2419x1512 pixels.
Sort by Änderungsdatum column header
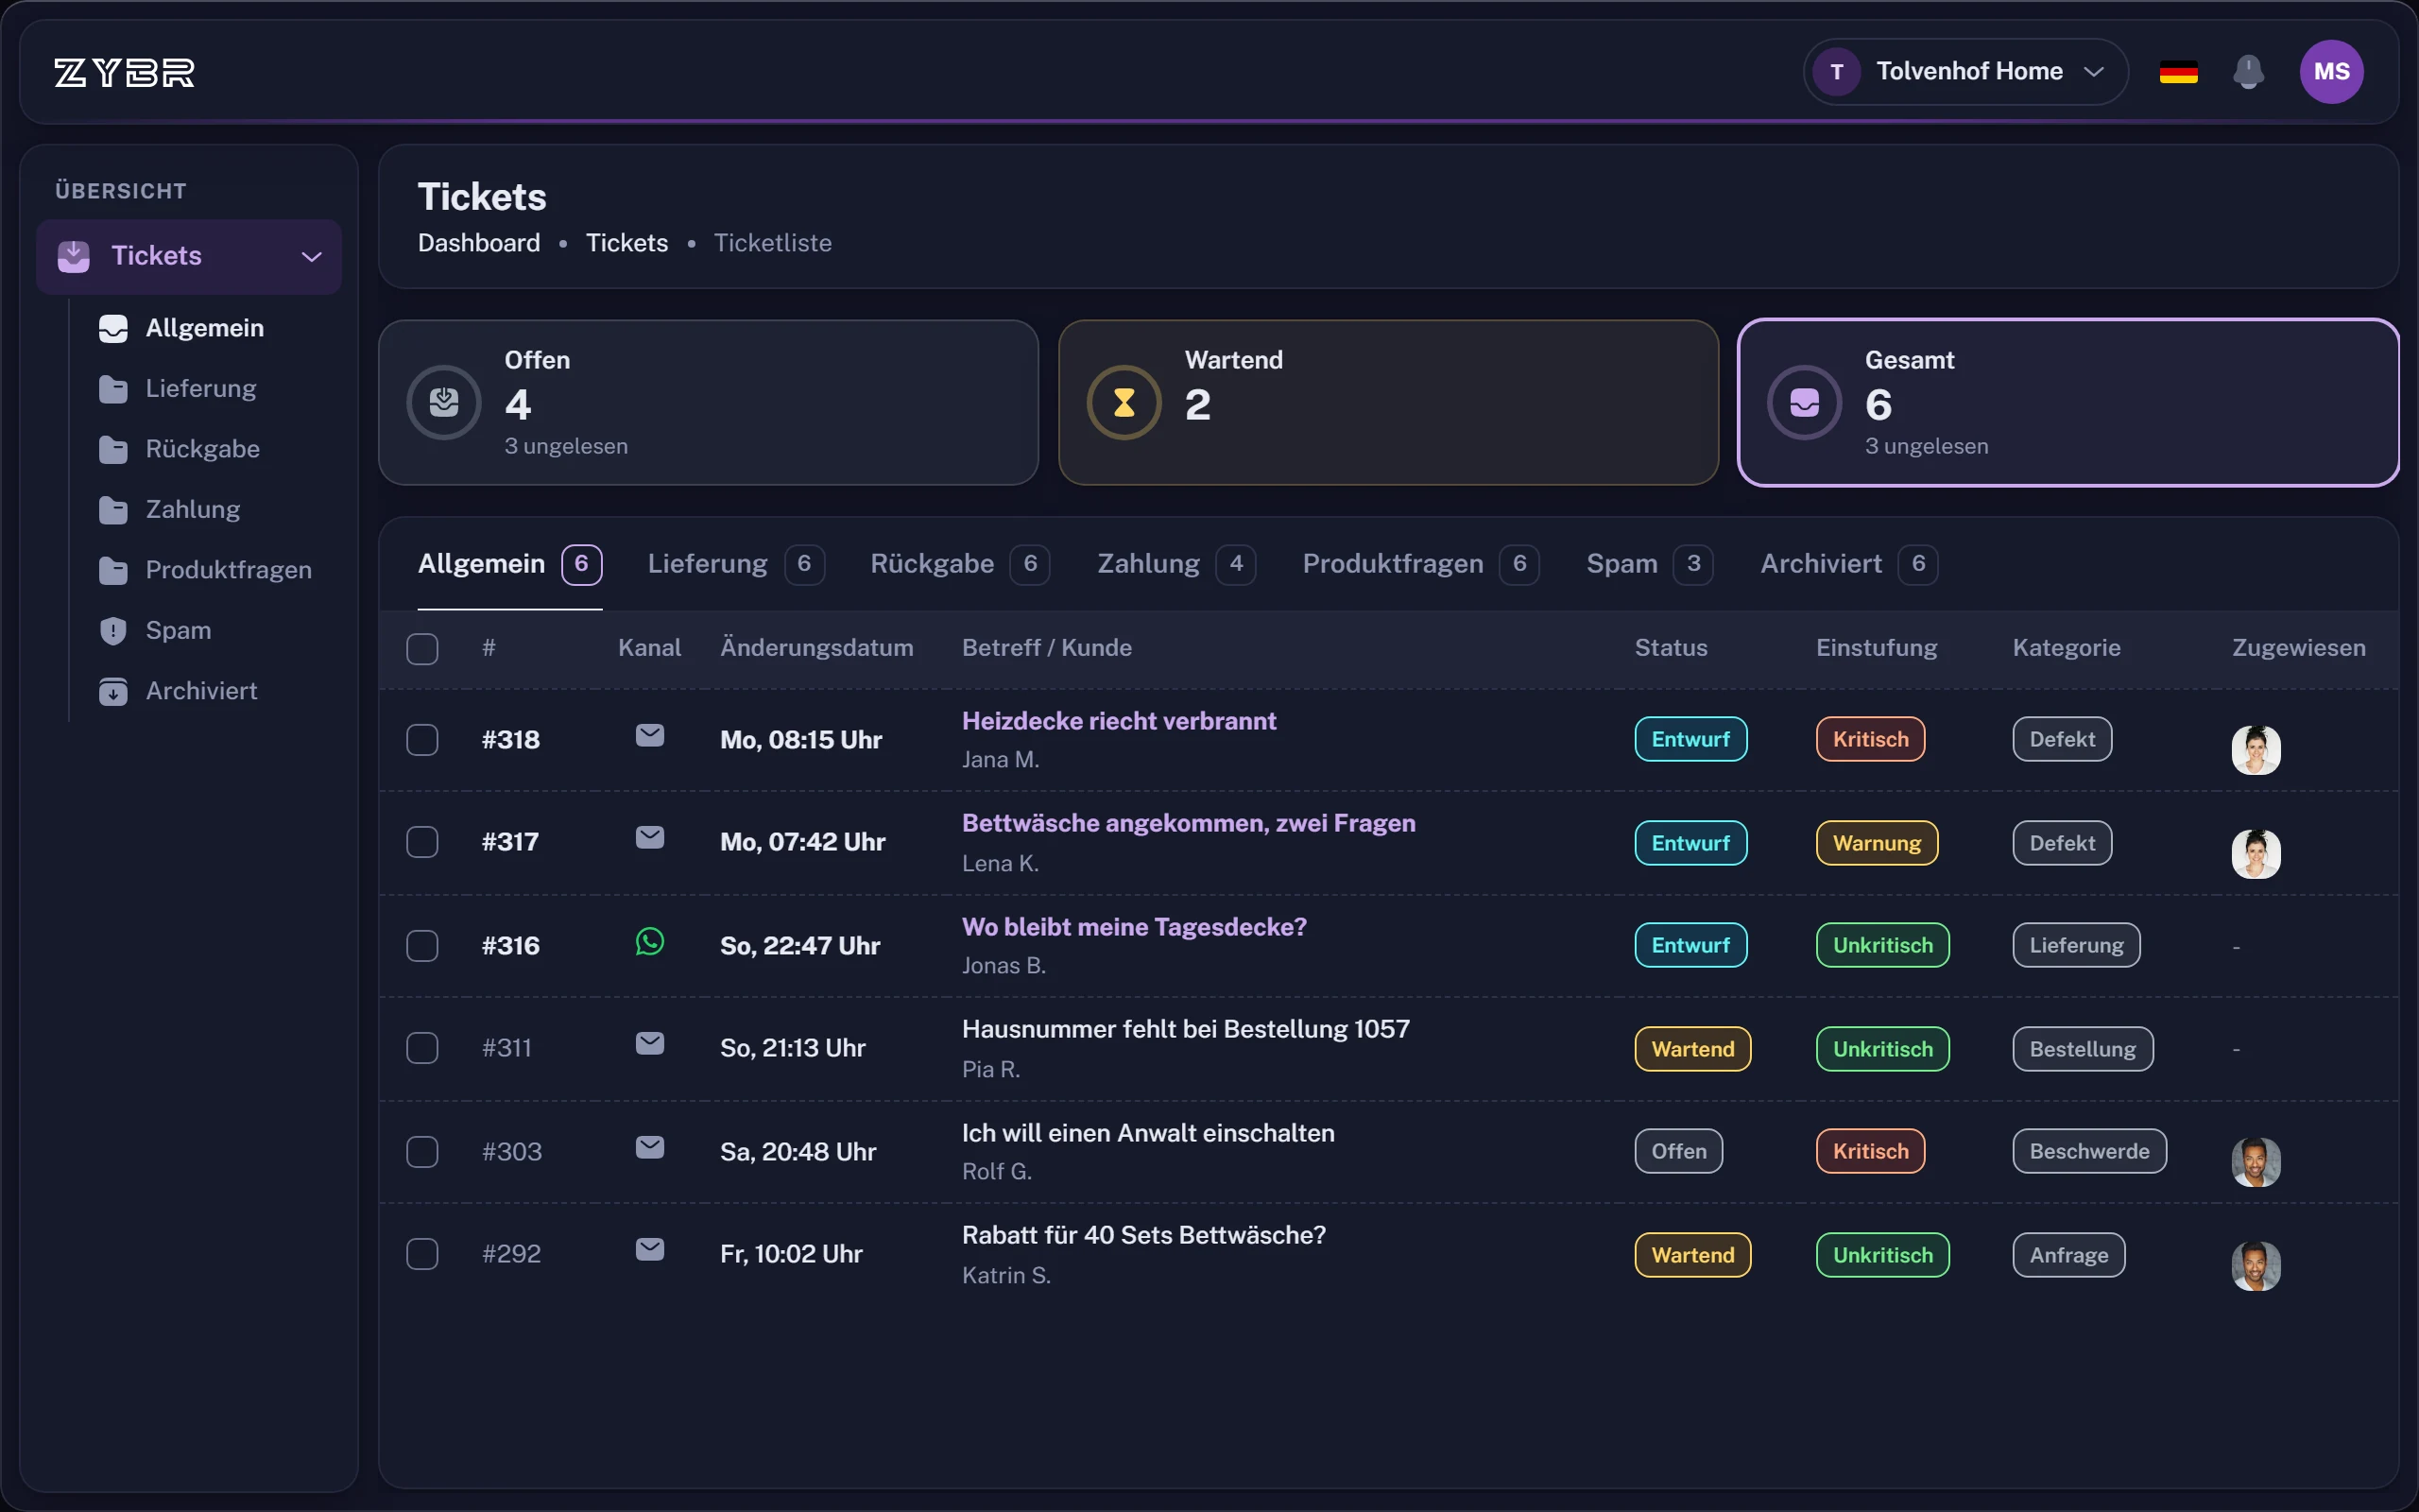pyautogui.click(x=816, y=648)
